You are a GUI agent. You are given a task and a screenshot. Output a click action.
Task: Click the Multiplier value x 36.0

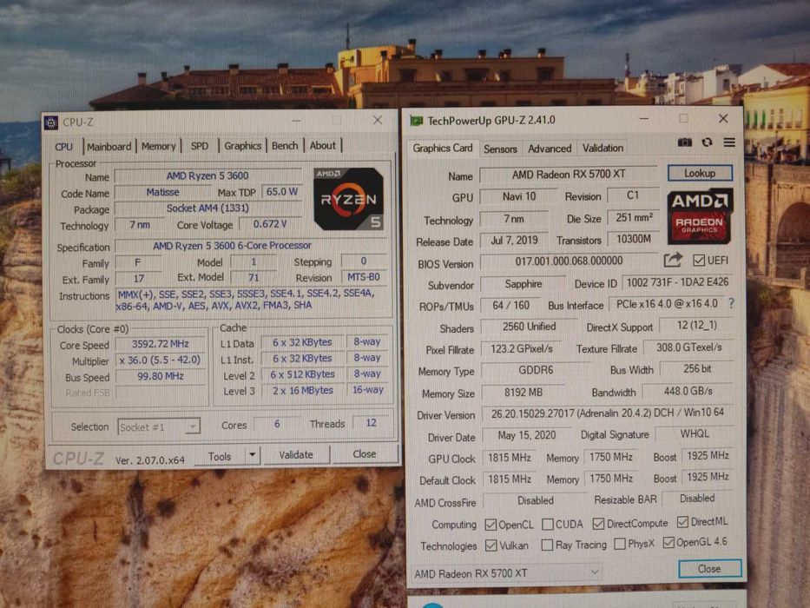[160, 360]
